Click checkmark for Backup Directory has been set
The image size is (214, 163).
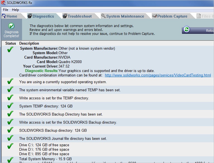click(x=10, y=114)
